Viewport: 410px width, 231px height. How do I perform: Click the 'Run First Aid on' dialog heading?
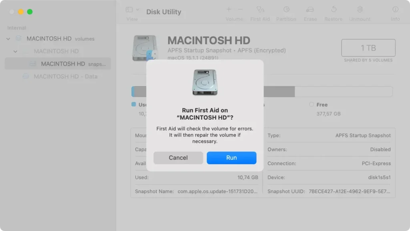pos(205,110)
